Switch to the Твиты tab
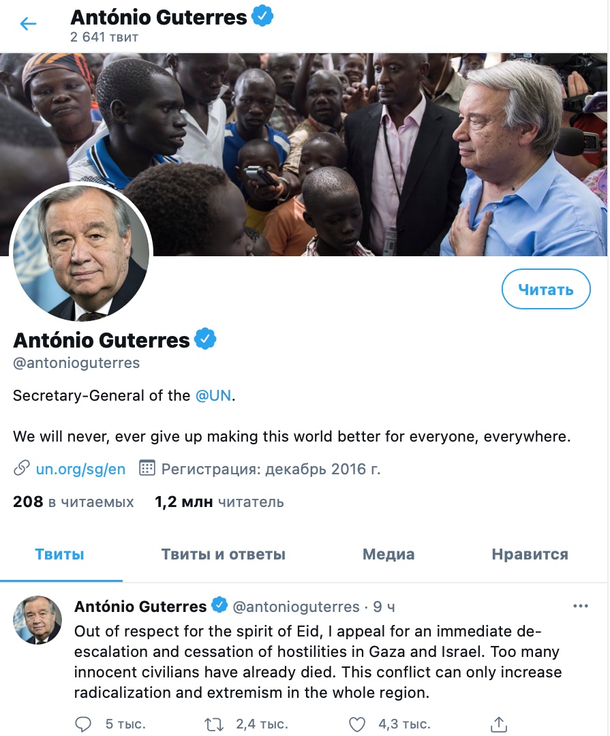 (x=60, y=554)
